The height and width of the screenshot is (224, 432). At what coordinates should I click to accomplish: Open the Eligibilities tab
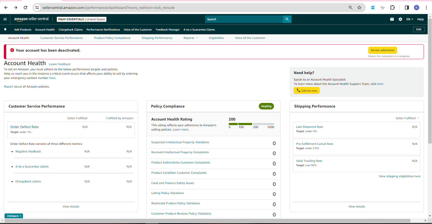[x=216, y=38]
